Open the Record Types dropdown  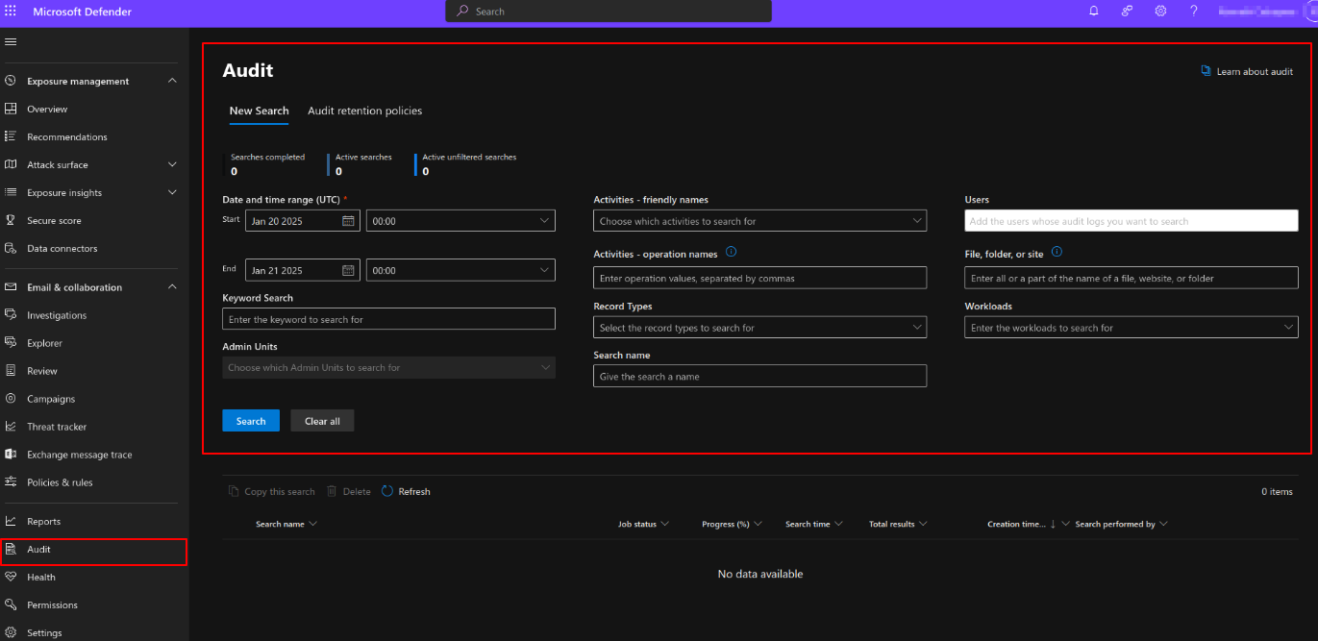pos(759,328)
